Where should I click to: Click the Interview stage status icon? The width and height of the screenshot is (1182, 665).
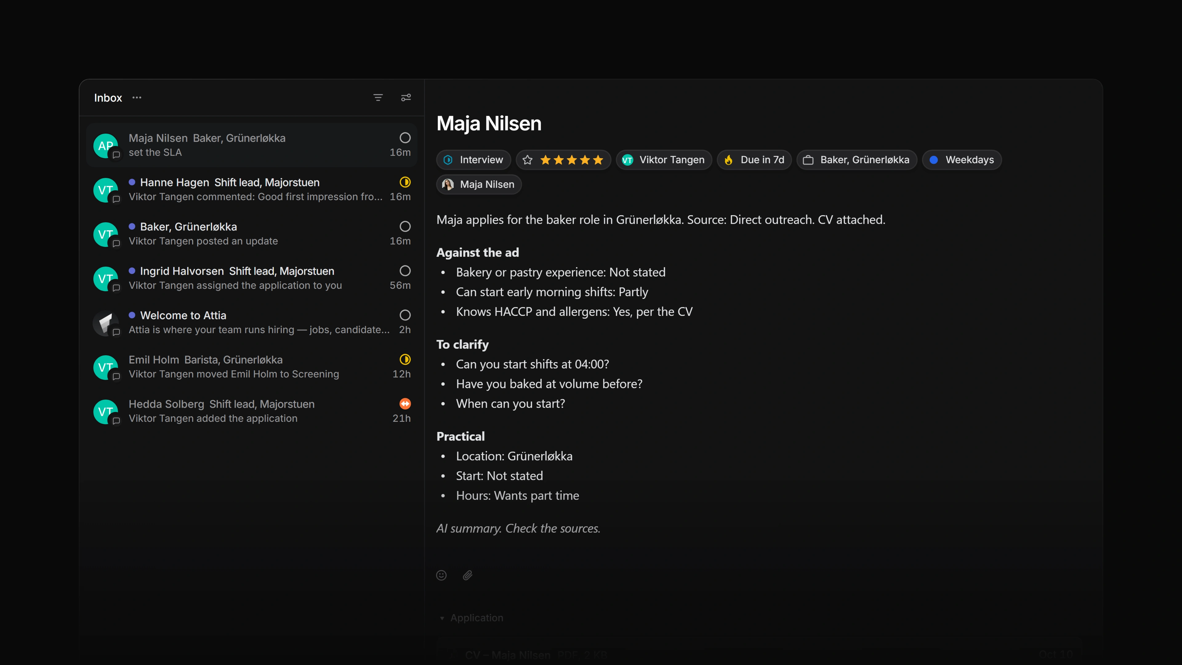(x=448, y=160)
